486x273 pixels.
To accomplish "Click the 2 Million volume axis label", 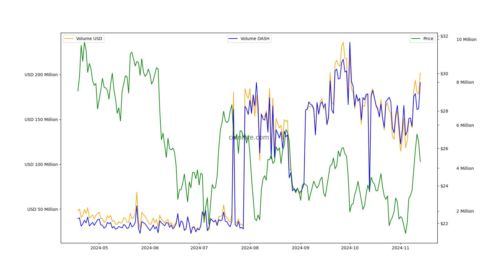I will (465, 211).
